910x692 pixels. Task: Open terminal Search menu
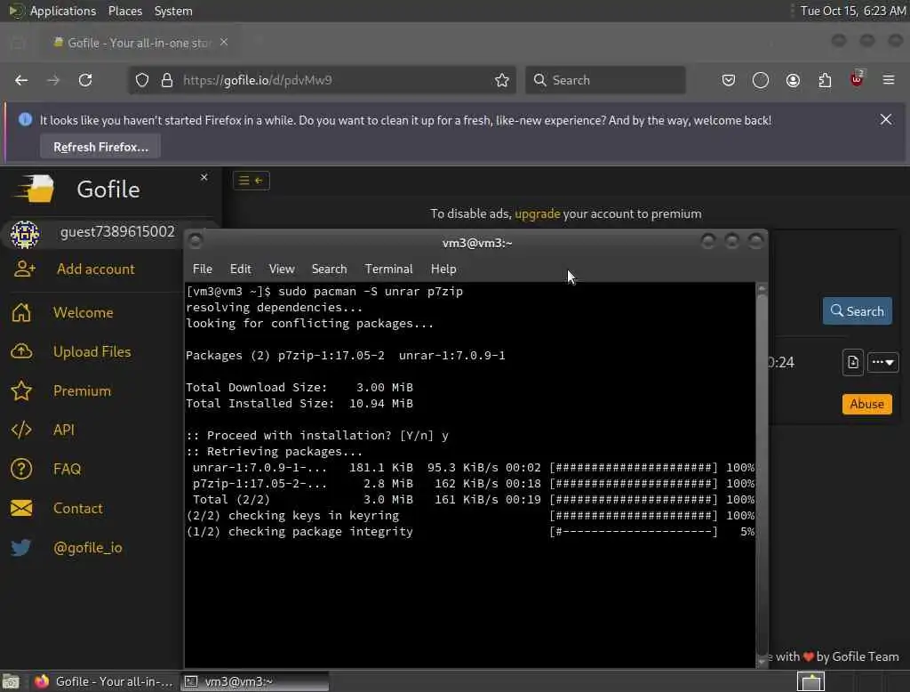point(329,269)
